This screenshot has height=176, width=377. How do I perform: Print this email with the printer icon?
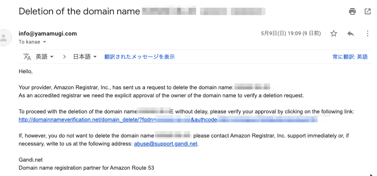click(352, 11)
